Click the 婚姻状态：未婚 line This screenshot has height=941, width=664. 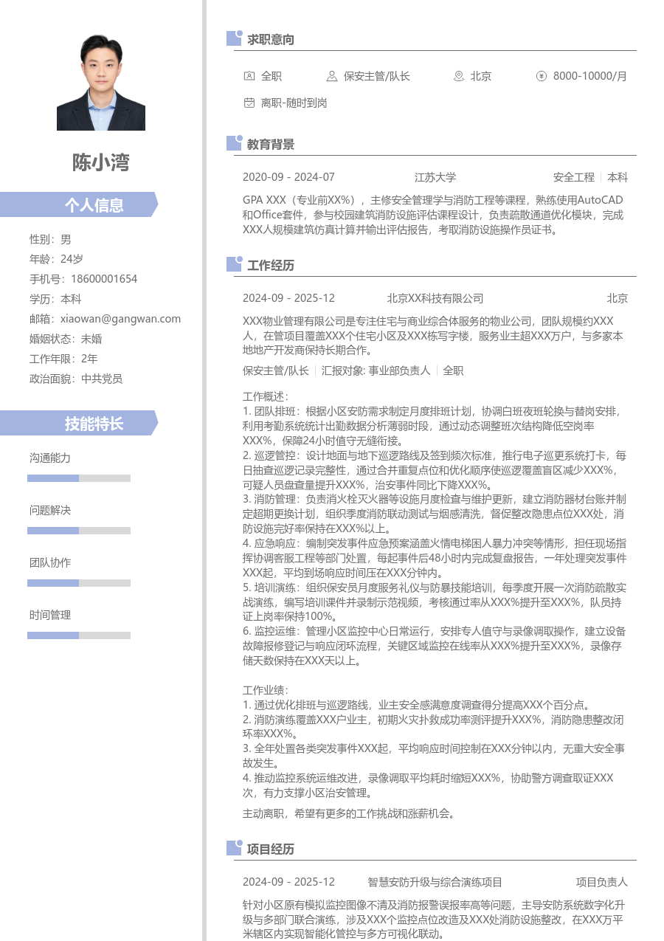(x=66, y=339)
